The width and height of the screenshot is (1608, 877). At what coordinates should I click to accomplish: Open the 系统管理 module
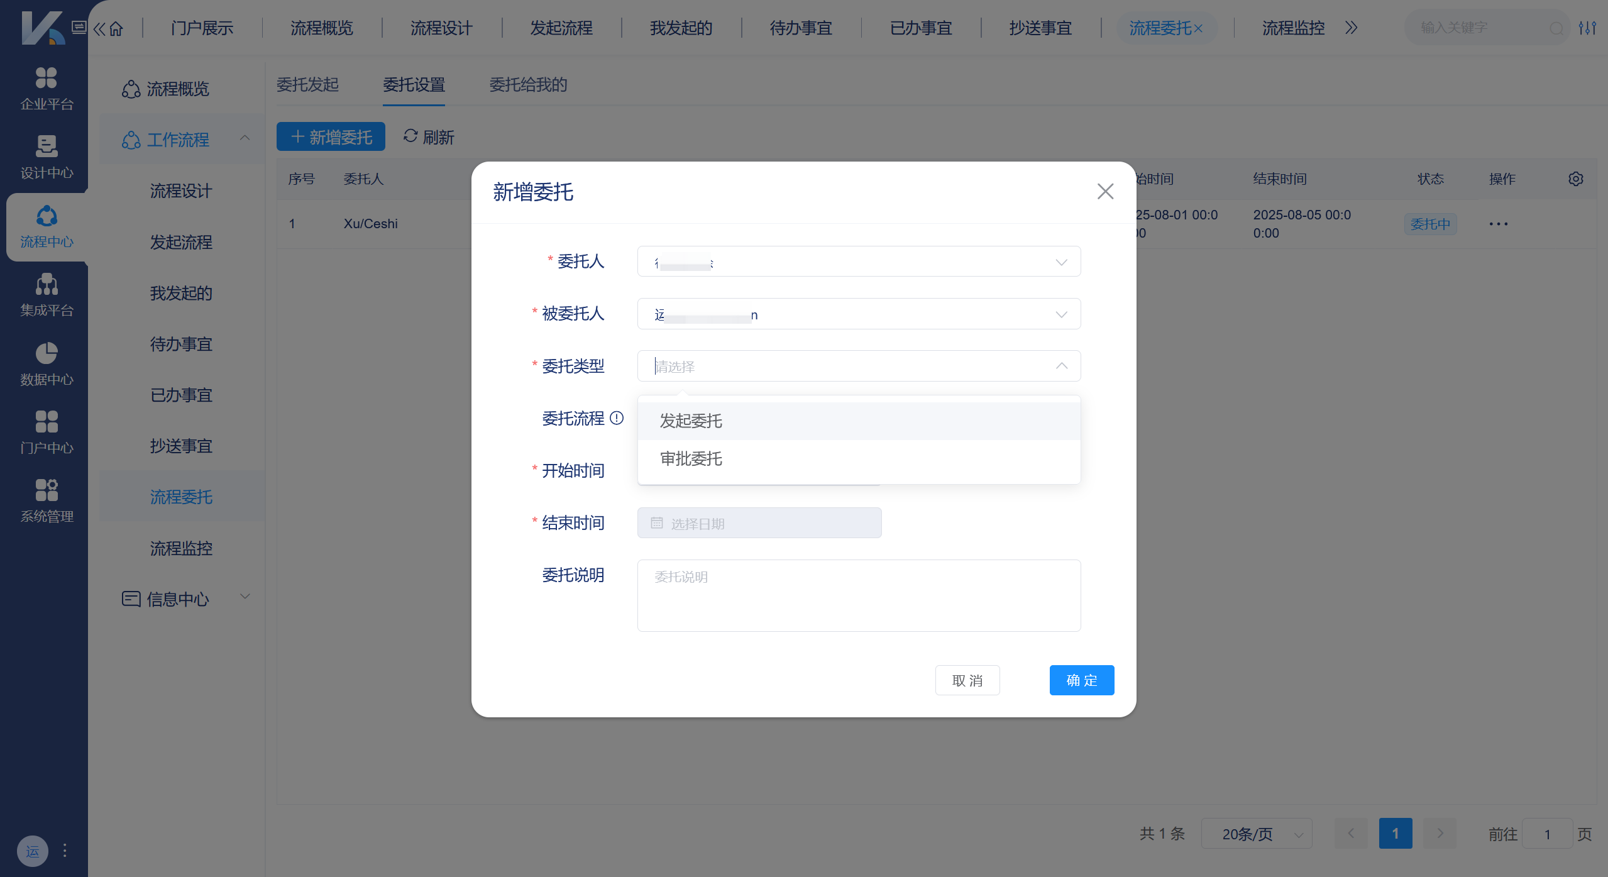45,499
